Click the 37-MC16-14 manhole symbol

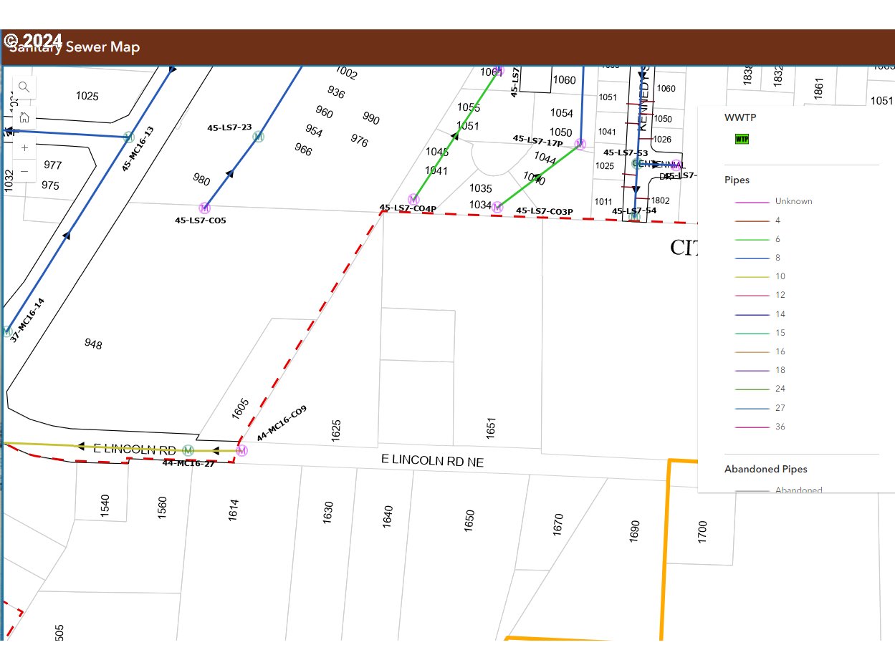[x=7, y=332]
